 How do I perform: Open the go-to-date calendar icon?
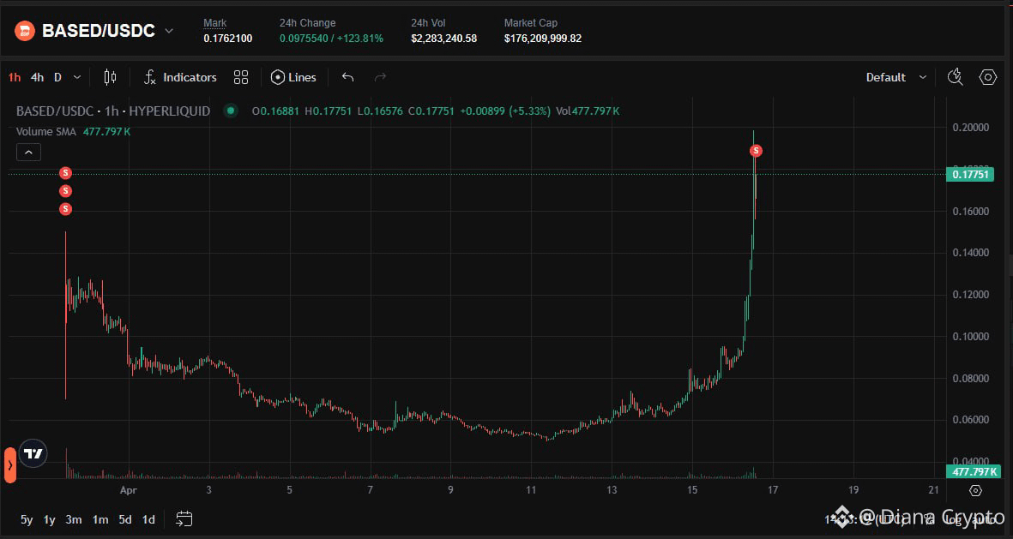184,519
